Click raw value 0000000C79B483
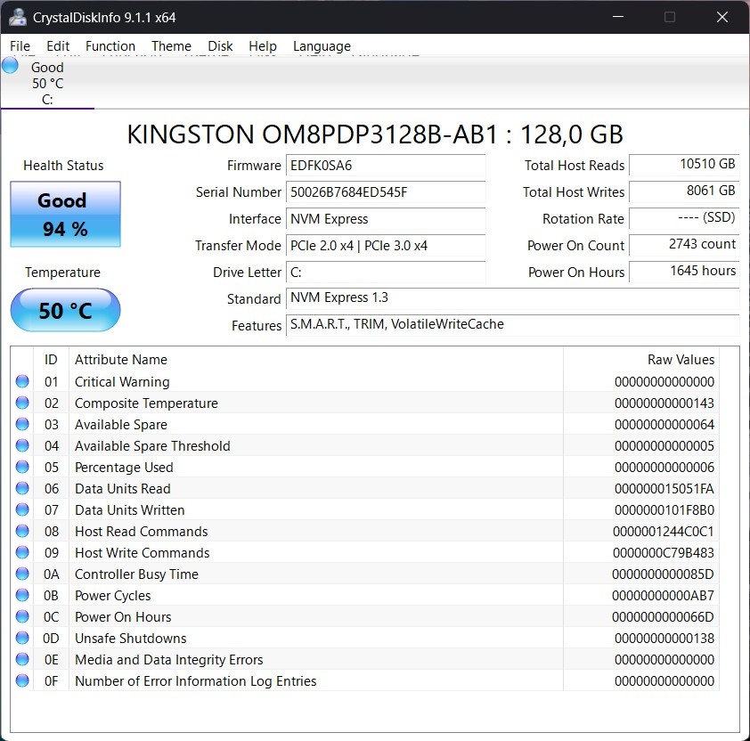The image size is (750, 741). tap(664, 553)
